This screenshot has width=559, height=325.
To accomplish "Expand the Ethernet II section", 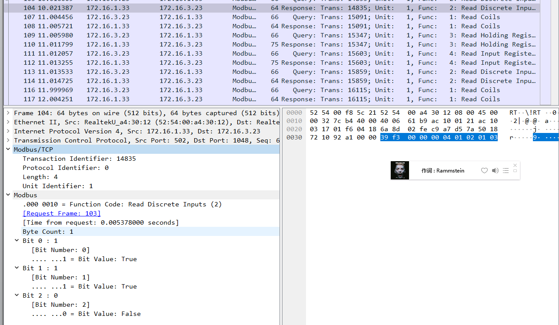I will click(x=8, y=122).
